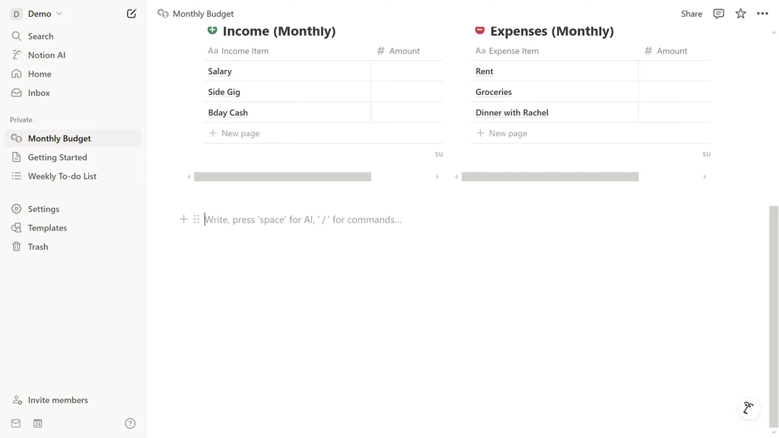Click the plus icon to add a block
The image size is (779, 438).
click(183, 219)
